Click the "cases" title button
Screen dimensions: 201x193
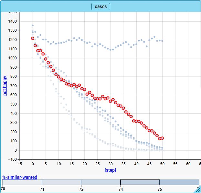pyautogui.click(x=101, y=6)
